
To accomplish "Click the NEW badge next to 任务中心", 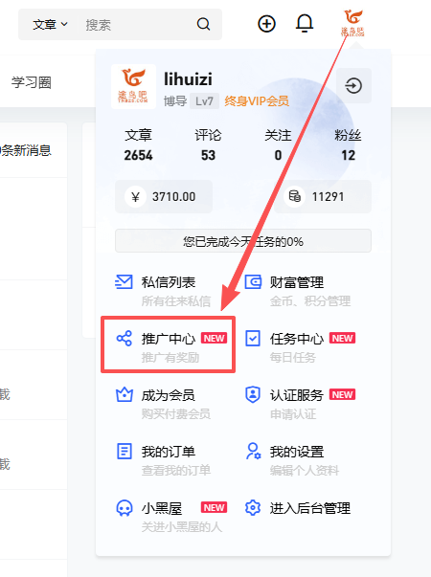I will [342, 338].
